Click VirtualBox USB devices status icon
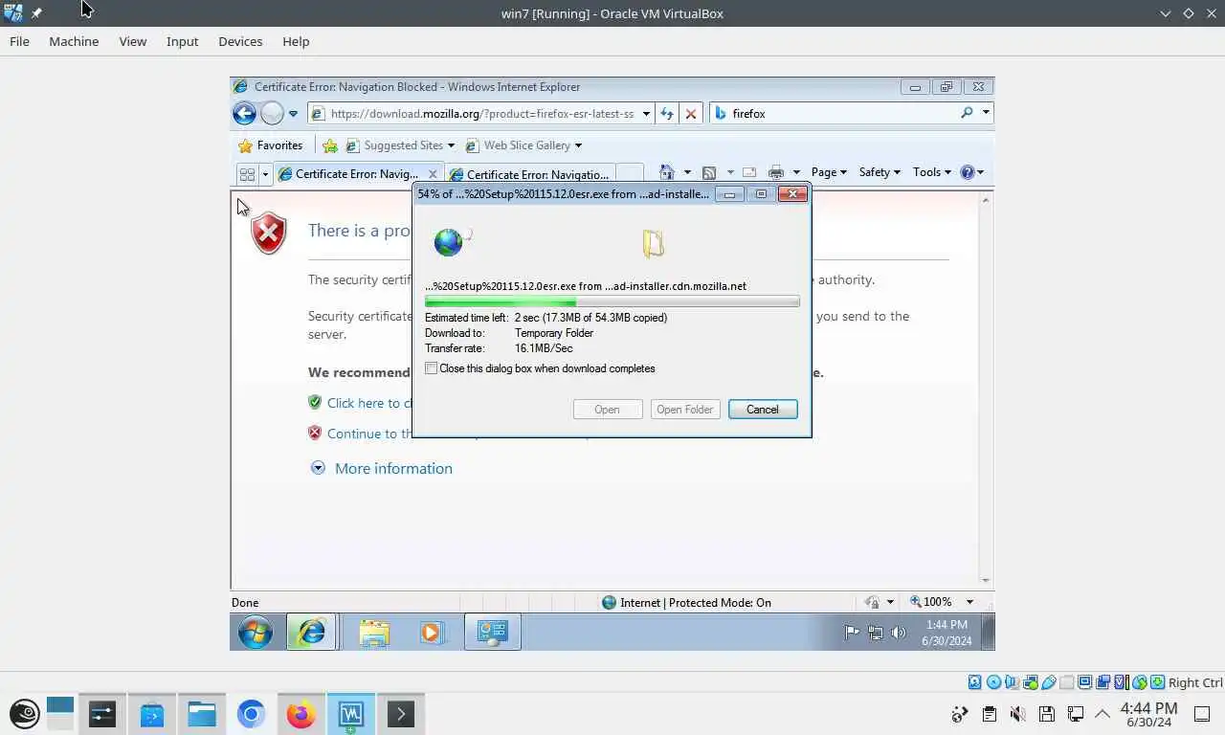Screen dimensions: 1225x735 pyautogui.click(x=1048, y=682)
